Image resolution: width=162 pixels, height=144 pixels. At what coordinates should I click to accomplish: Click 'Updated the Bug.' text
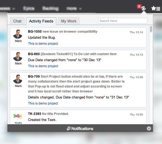click(x=42, y=37)
